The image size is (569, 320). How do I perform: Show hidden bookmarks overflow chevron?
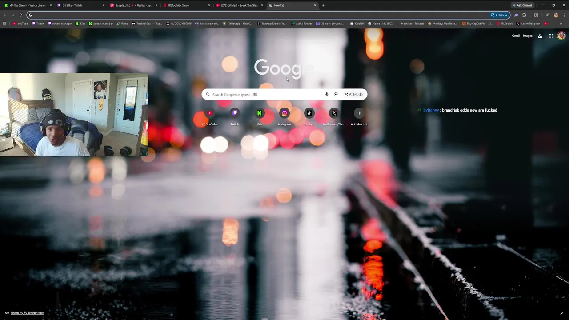[x=561, y=24]
